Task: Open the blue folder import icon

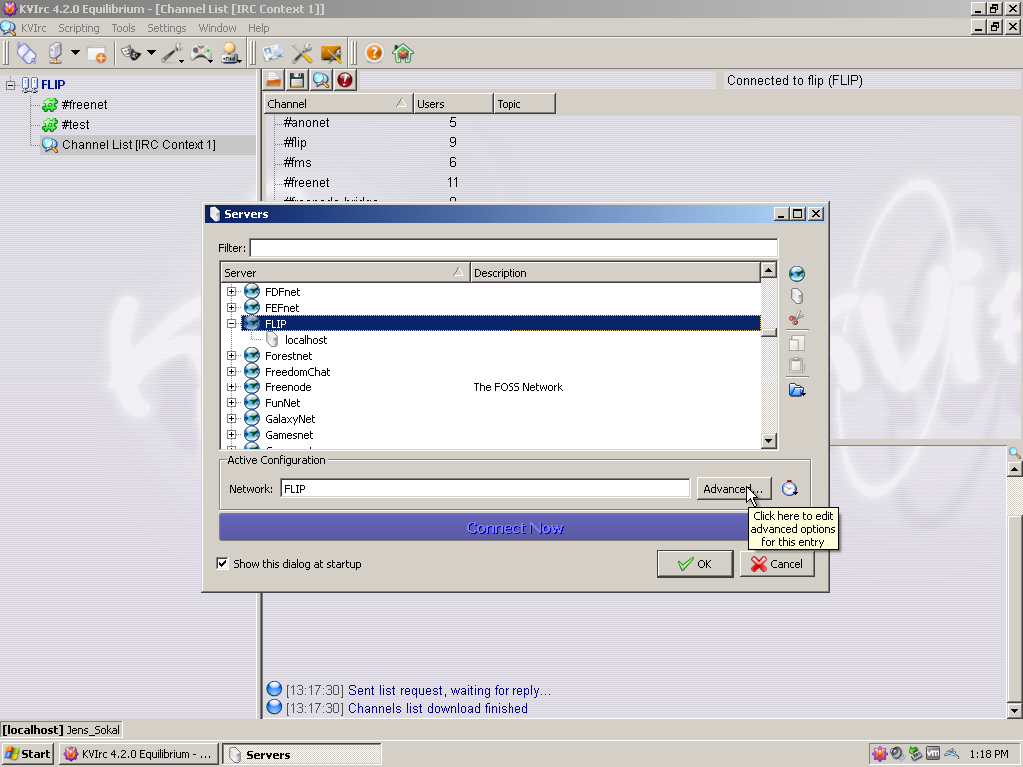Action: (x=796, y=390)
